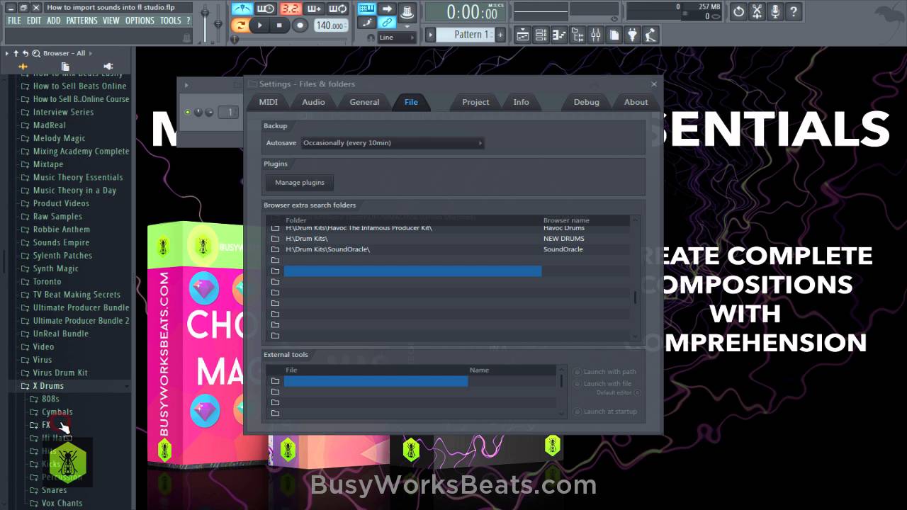The image size is (907, 510).
Task: Click the one-click audio recording microphone icon
Action: pyautogui.click(x=775, y=11)
